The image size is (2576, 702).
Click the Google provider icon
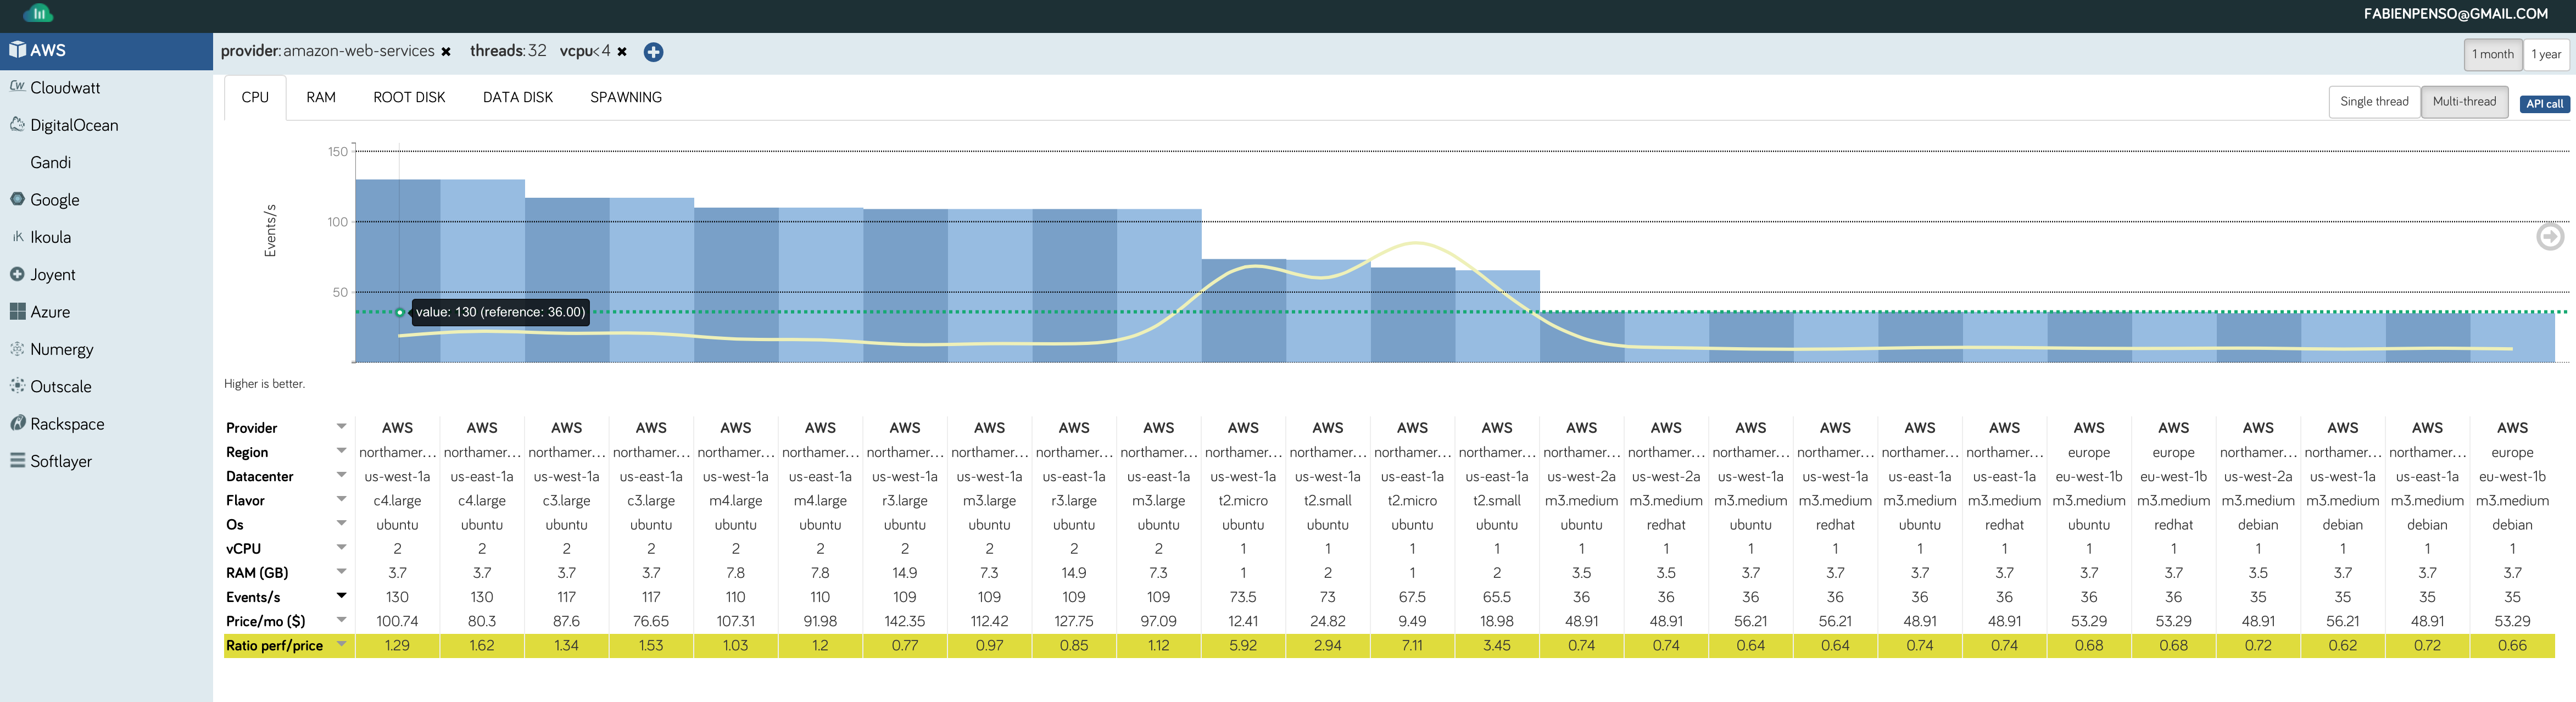click(17, 198)
